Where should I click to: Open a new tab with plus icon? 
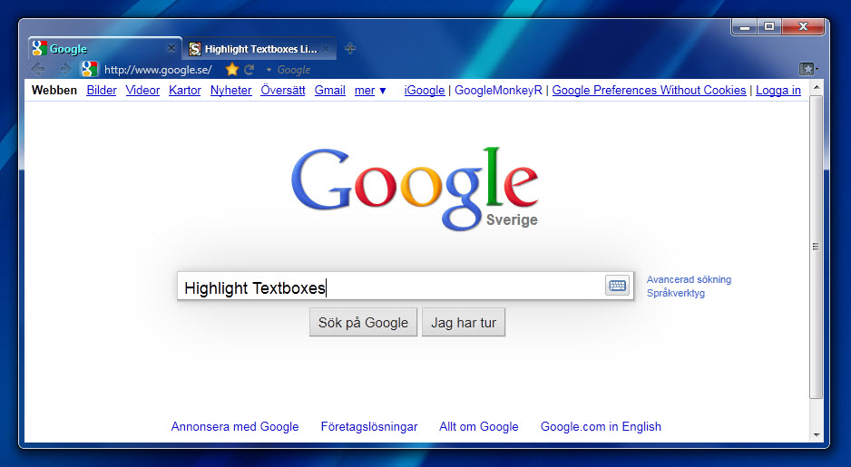350,48
